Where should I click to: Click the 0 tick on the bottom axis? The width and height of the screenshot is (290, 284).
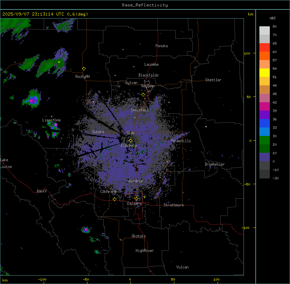[130, 279]
